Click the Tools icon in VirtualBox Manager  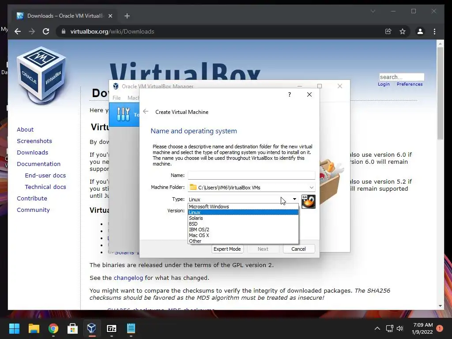[x=124, y=114]
